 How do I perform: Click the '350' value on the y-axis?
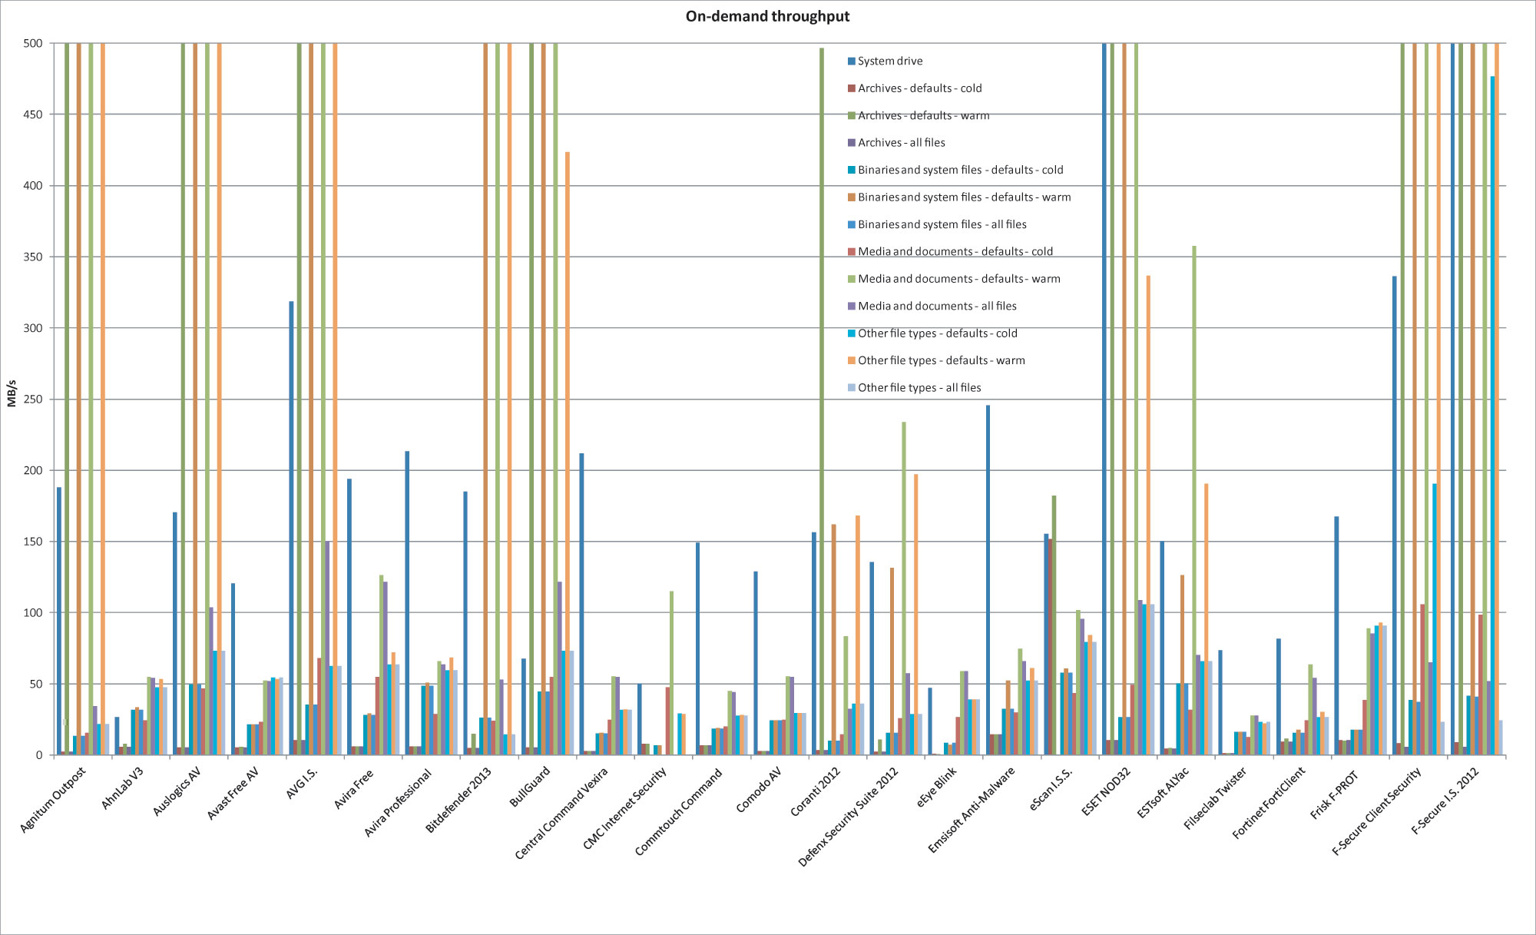coord(33,257)
